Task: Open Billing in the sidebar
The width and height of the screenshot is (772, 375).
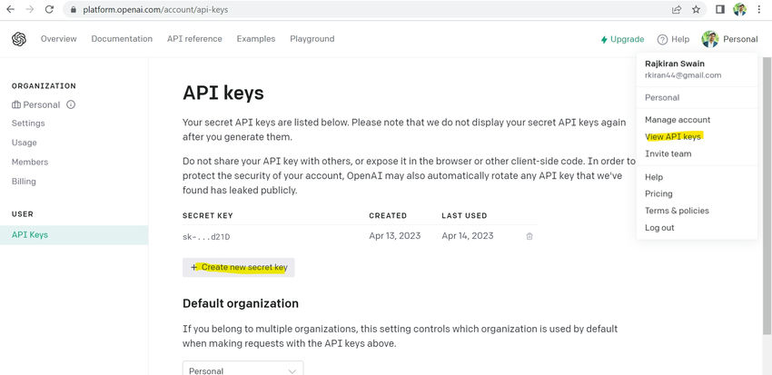Action: [24, 181]
